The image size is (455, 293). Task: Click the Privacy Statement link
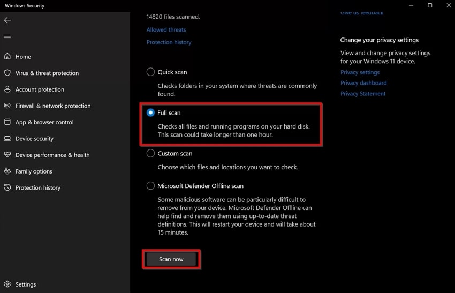coord(363,94)
